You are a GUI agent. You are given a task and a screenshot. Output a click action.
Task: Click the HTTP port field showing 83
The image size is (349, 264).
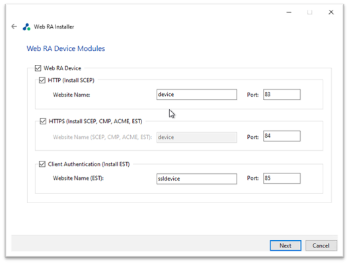coord(282,95)
